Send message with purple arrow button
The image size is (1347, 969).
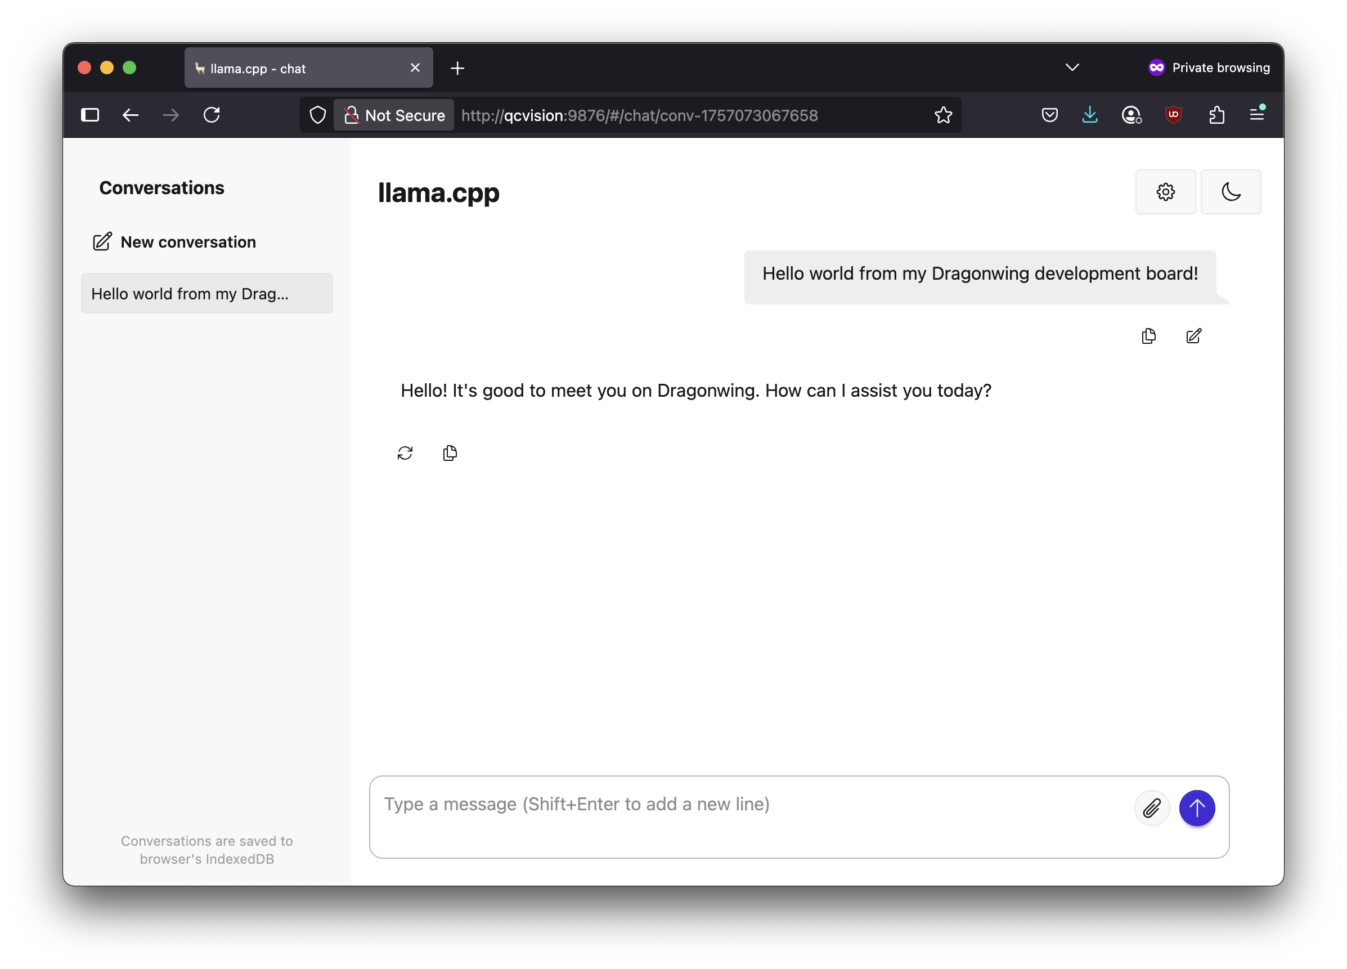(1197, 808)
